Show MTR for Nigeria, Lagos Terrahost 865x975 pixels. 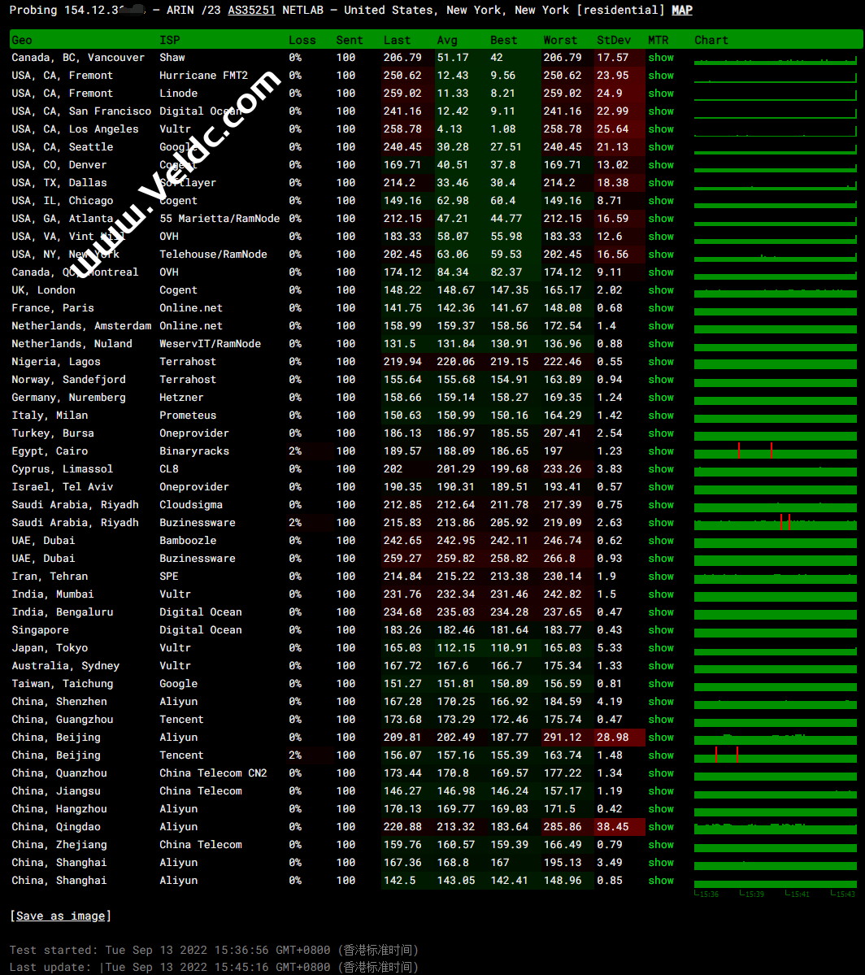coord(660,362)
